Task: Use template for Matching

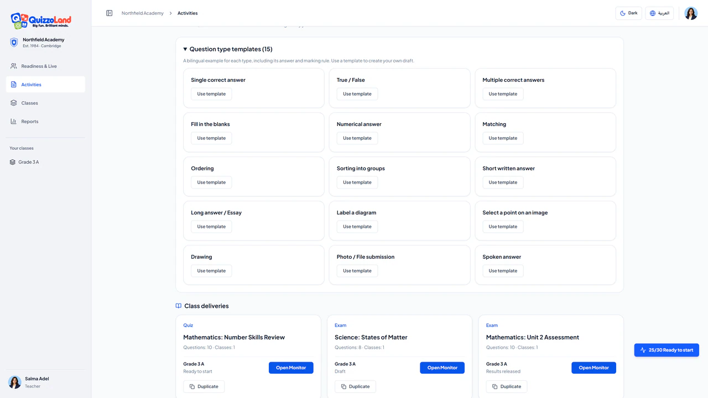Action: (x=503, y=138)
